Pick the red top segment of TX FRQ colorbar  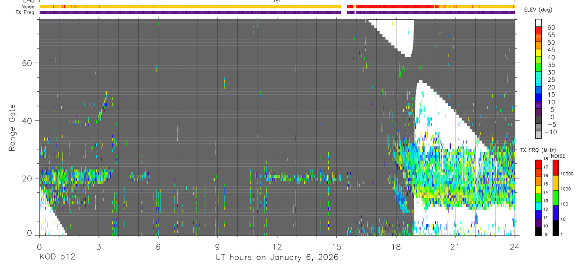[538, 164]
